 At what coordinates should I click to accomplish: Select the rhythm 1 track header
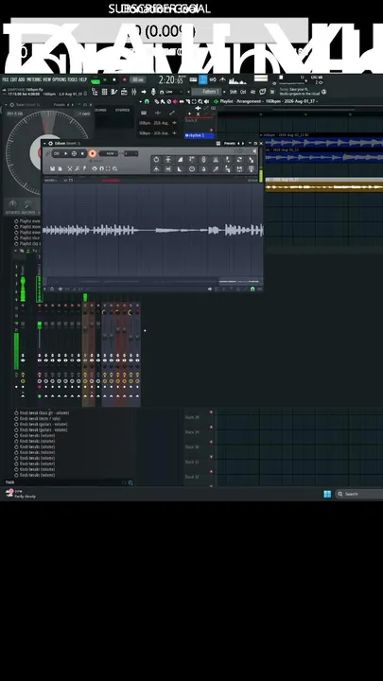200,135
